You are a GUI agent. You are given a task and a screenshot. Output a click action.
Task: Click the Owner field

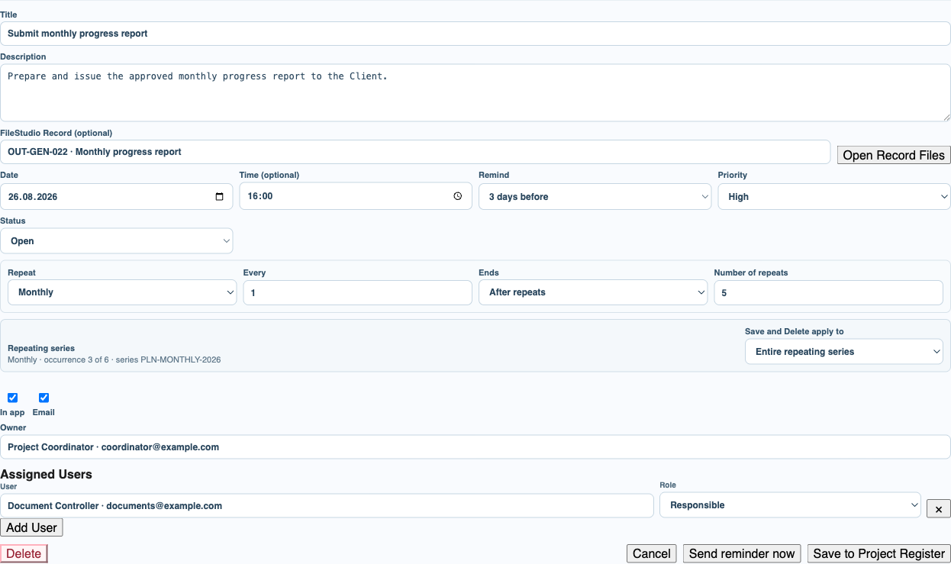475,447
